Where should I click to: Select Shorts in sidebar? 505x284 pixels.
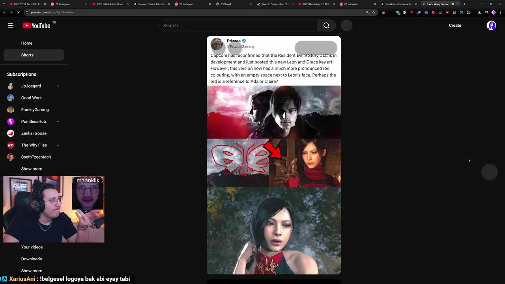tap(34, 55)
